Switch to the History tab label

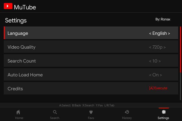[127, 118]
